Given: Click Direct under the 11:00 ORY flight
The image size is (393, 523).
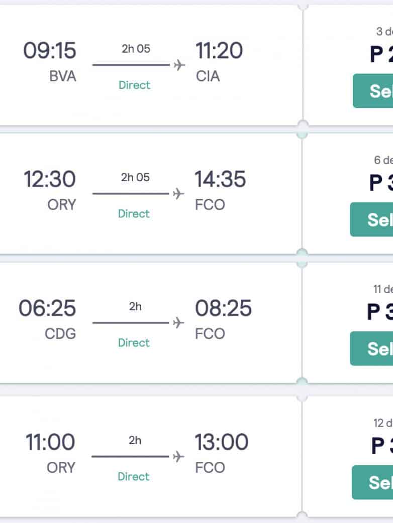Looking at the screenshot, I should pyautogui.click(x=134, y=476).
